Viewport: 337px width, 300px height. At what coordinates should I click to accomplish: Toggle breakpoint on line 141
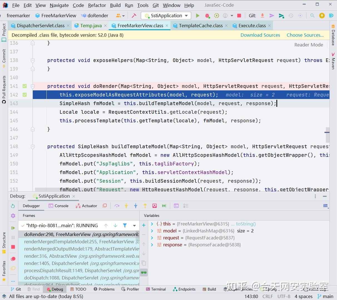point(25,86)
